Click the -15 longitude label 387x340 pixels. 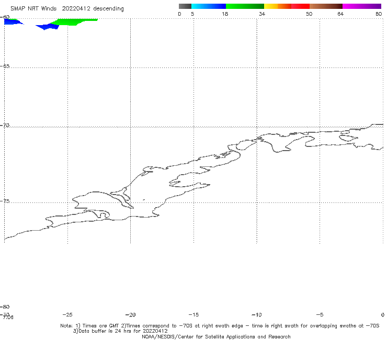coord(193,314)
